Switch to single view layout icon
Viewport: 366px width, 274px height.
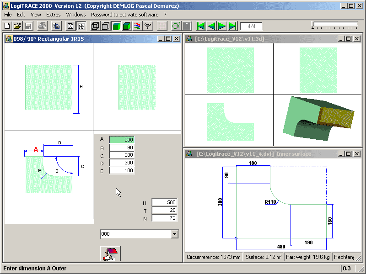tap(70, 26)
